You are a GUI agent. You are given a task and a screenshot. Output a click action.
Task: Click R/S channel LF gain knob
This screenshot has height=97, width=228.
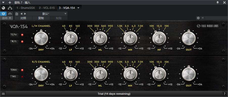pos(71,74)
